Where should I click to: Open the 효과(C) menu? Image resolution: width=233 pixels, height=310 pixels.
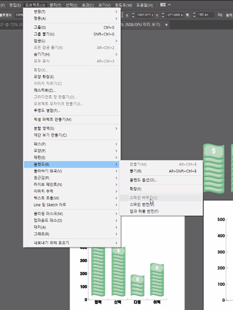point(88,5)
